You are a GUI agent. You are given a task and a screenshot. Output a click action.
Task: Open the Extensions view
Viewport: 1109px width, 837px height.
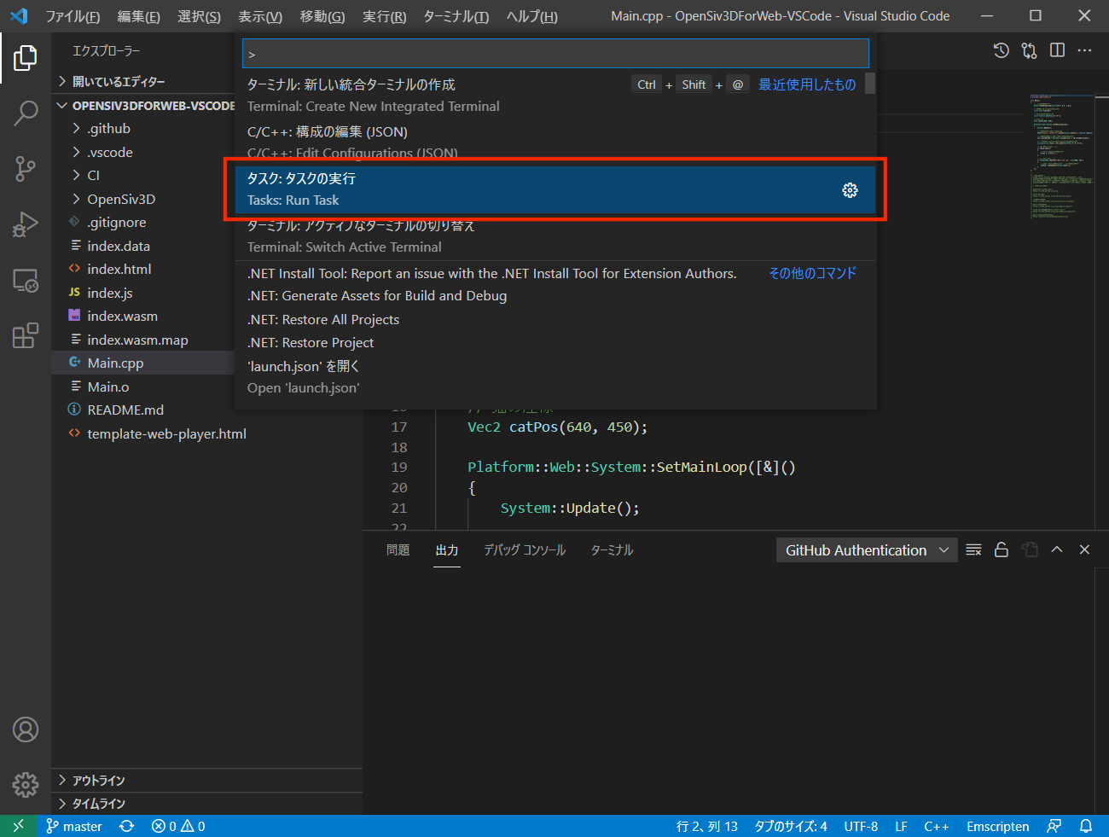26,335
